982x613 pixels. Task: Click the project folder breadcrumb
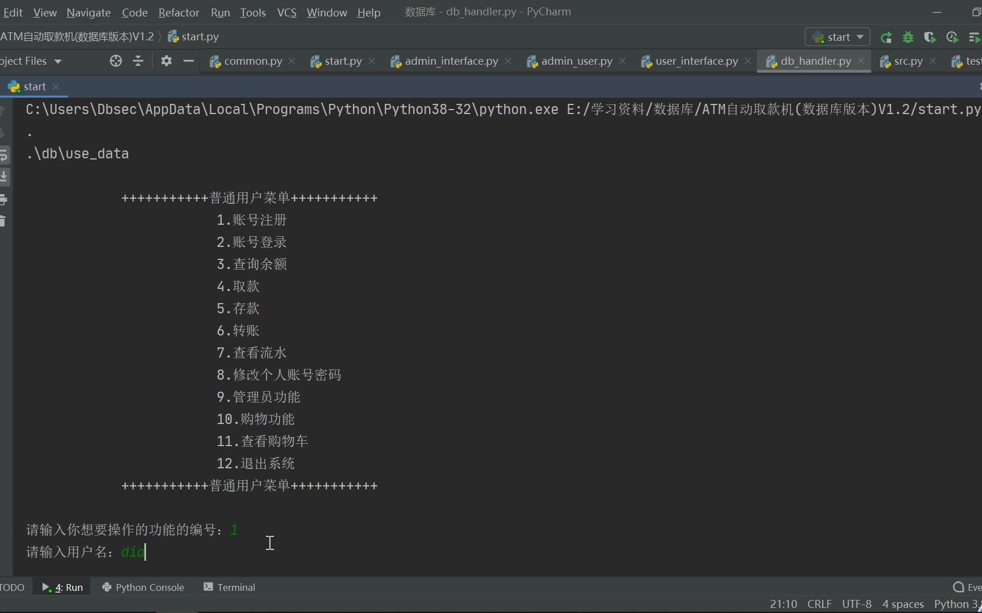click(x=77, y=37)
